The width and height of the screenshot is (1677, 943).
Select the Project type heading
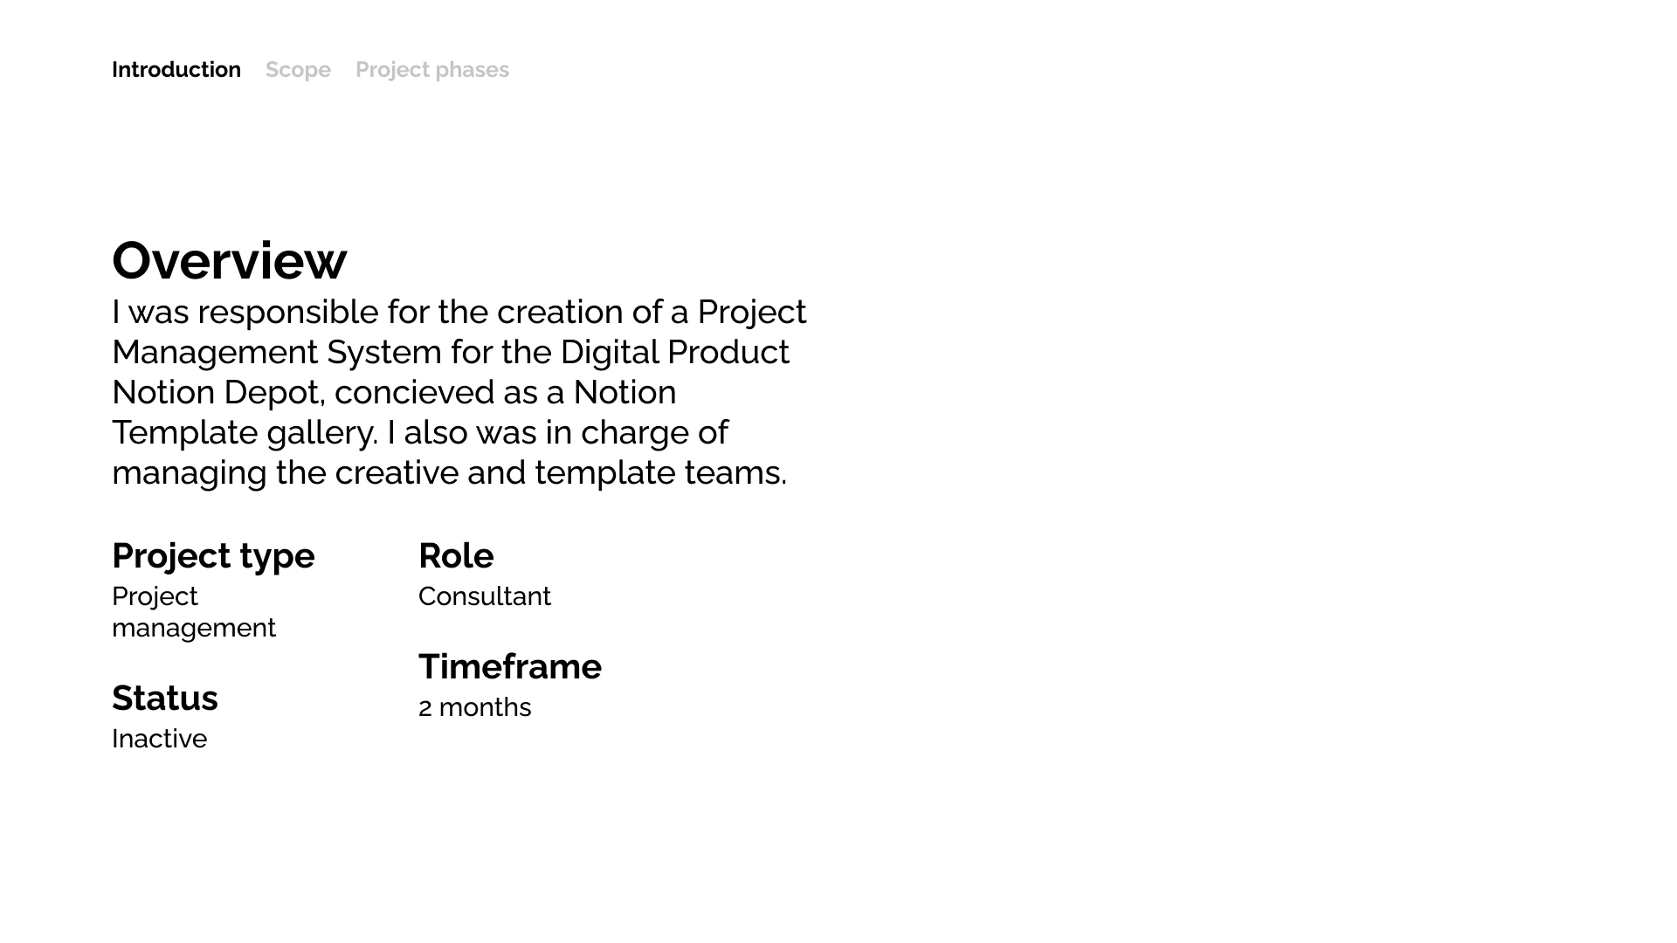[213, 556]
